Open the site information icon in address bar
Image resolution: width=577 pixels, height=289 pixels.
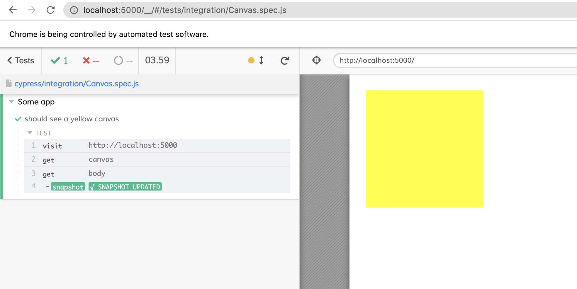click(74, 10)
